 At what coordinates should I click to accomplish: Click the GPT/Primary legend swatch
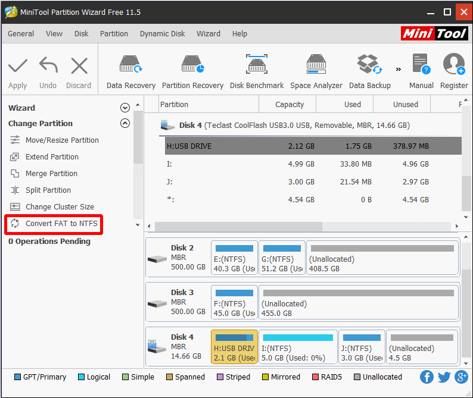coord(17,377)
